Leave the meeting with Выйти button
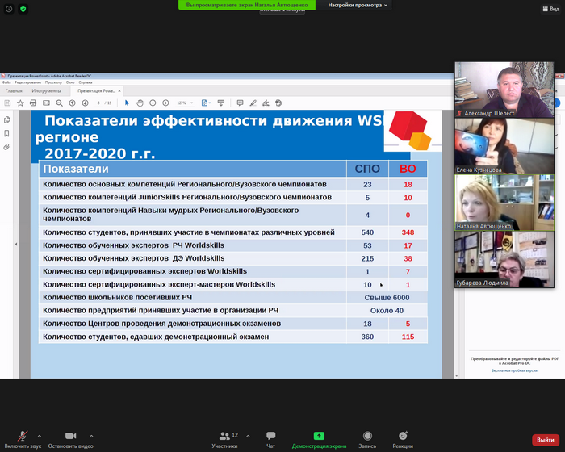Viewport: 565px width, 452px height. [543, 440]
